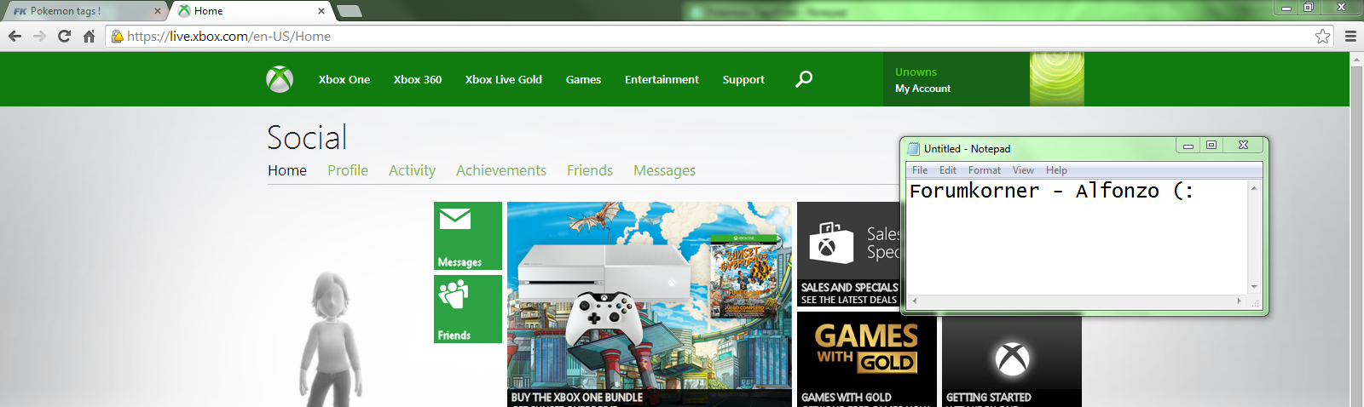
Task: Click the Notepad title bar icon
Action: [914, 148]
